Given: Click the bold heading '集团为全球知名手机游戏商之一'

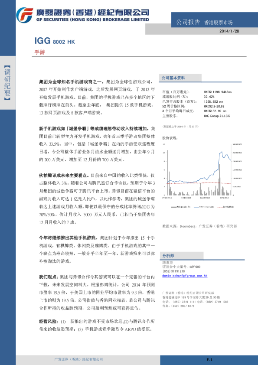Looking at the screenshot, I should click(x=72, y=82).
